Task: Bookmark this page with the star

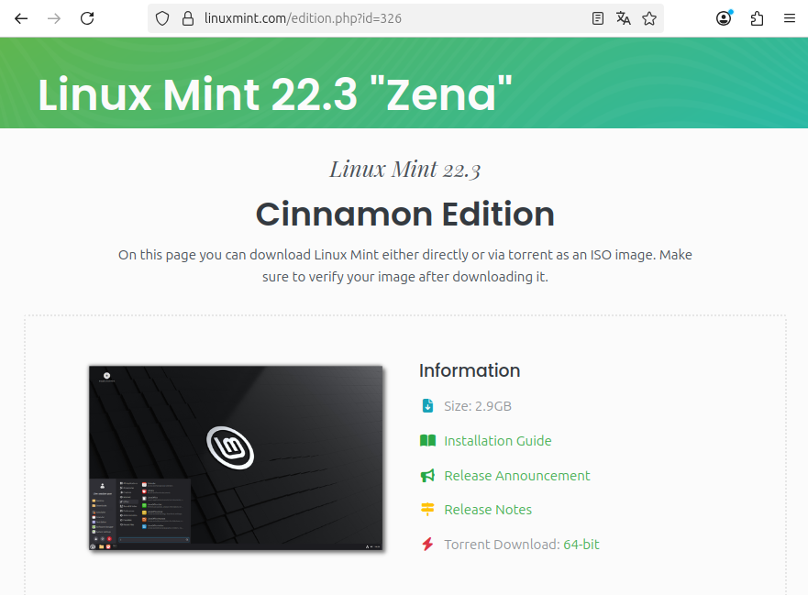Action: [x=649, y=18]
